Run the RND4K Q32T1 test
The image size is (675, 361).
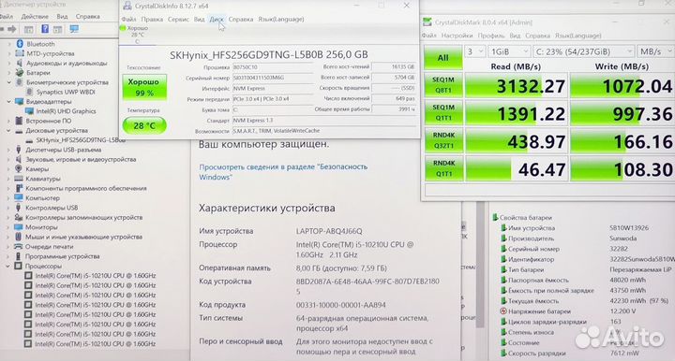[442, 140]
